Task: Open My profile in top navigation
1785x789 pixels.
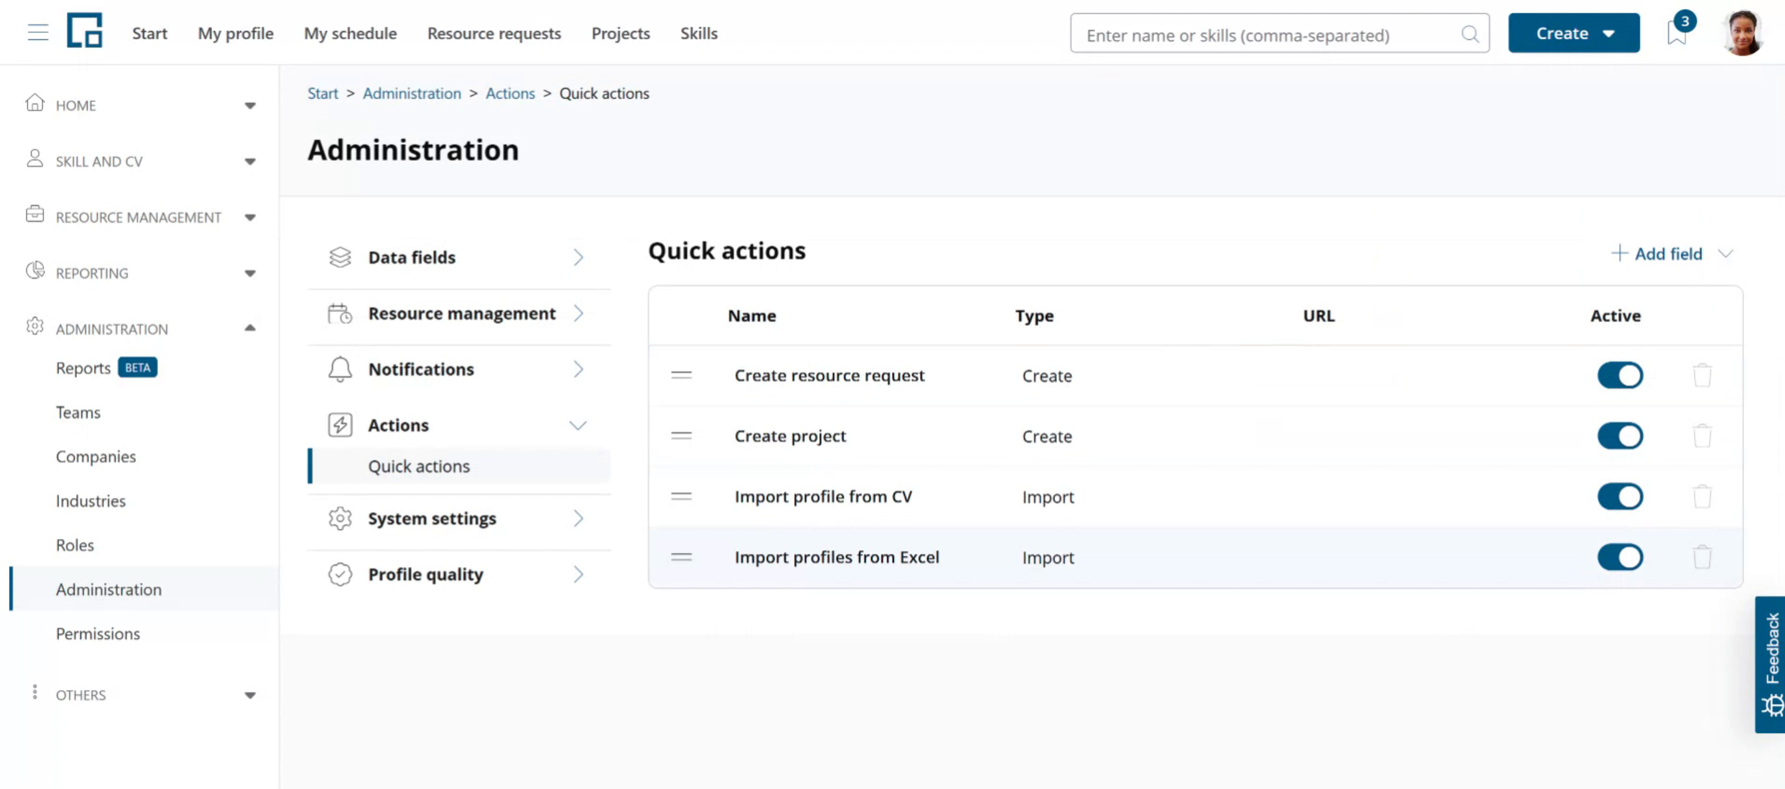Action: (x=235, y=33)
